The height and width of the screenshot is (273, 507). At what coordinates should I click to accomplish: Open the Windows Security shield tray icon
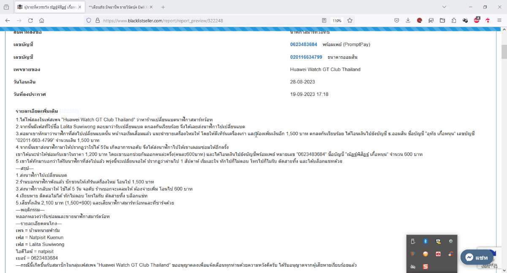[439, 241]
